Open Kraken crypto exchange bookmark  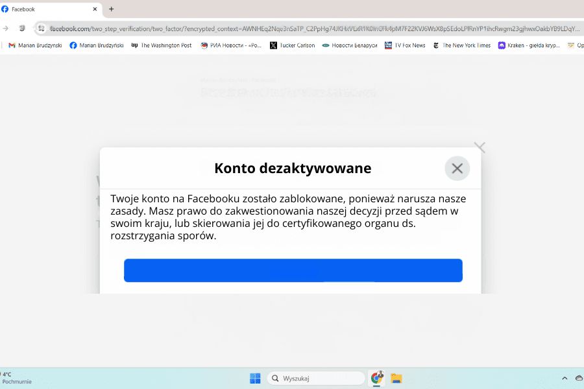[529, 45]
